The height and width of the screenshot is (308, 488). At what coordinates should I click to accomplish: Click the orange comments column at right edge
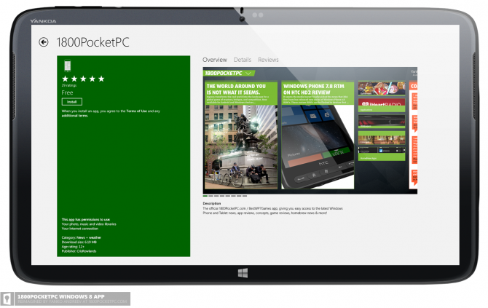pyautogui.click(x=413, y=135)
